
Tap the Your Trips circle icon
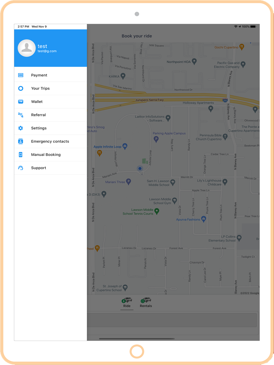point(21,88)
